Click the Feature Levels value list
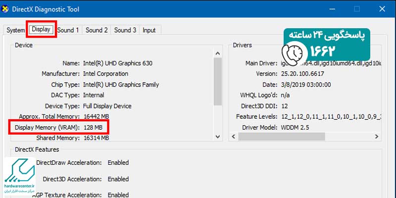This screenshot has width=396, height=198. (331, 117)
